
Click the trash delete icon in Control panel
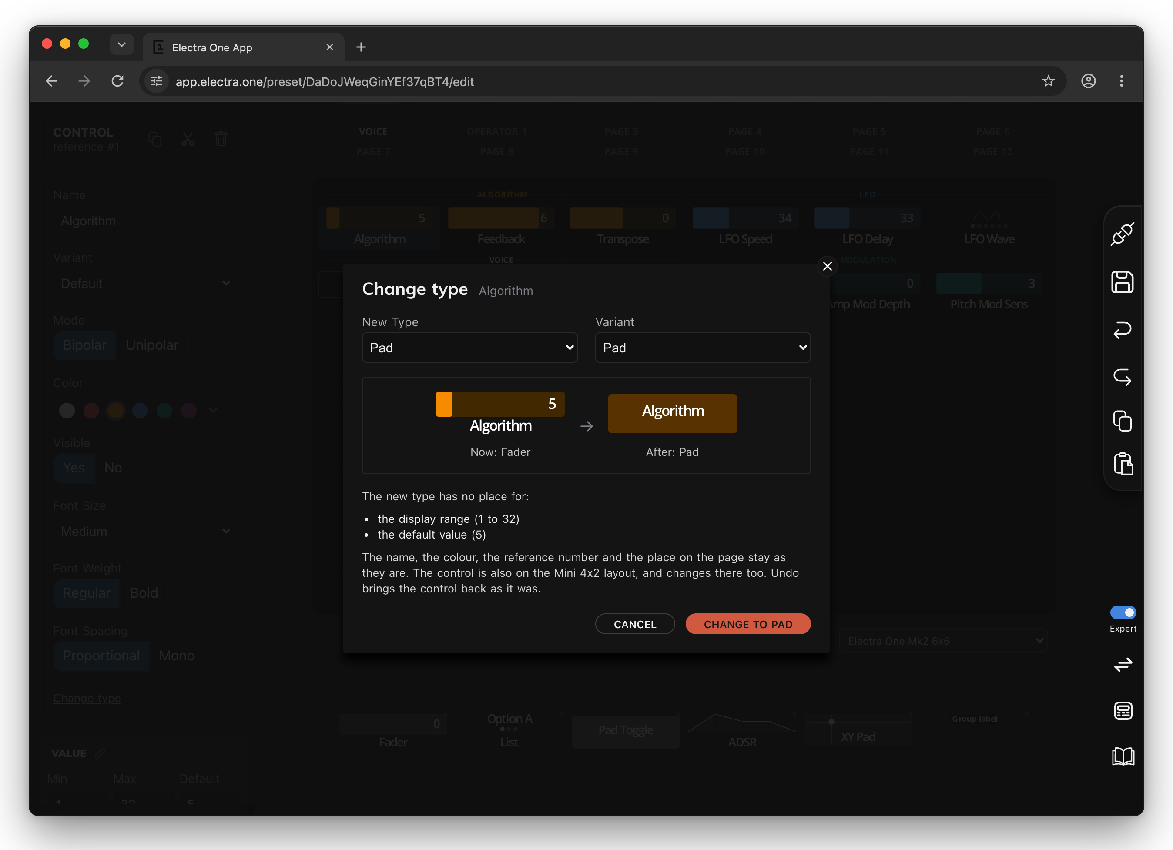click(221, 139)
